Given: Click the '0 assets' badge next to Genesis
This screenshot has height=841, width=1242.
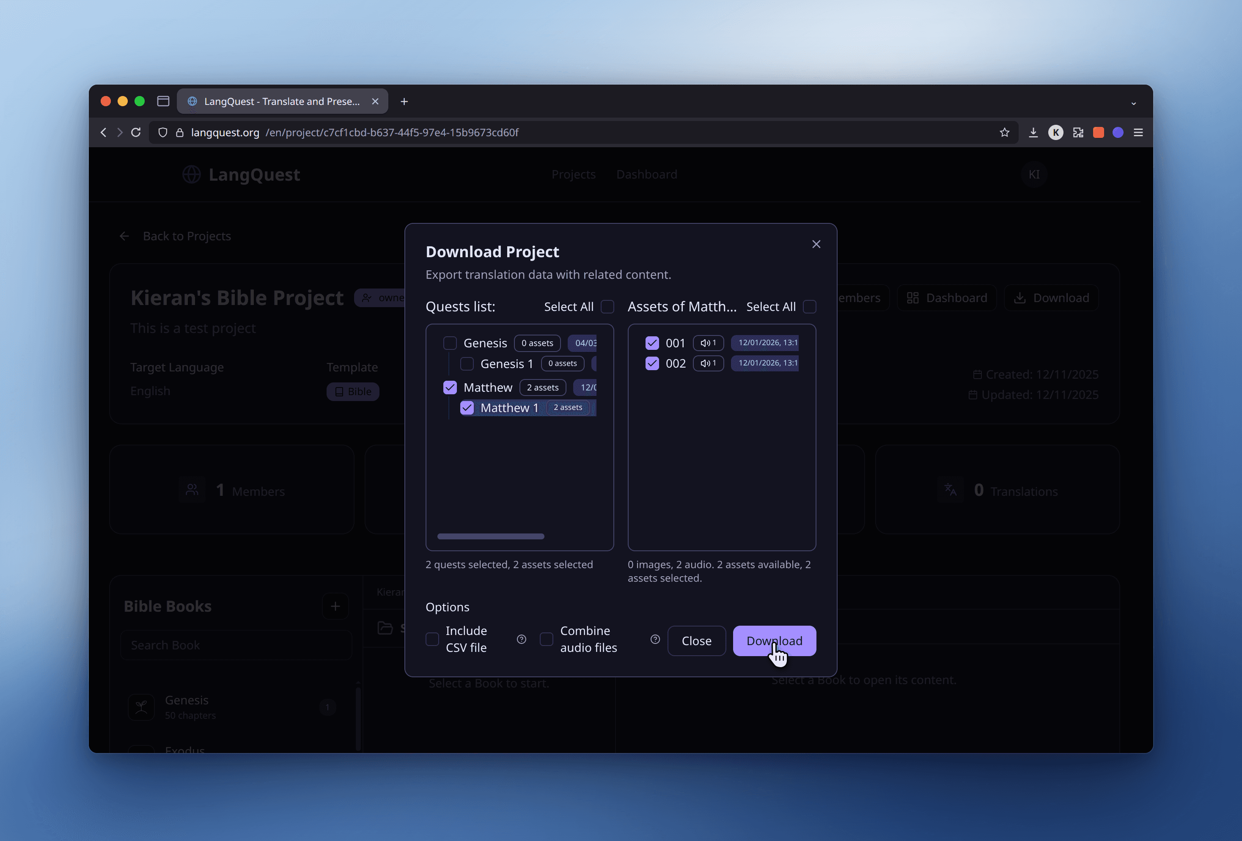Looking at the screenshot, I should point(537,343).
